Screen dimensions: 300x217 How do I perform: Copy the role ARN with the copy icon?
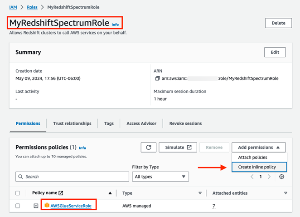pyautogui.click(x=157, y=79)
